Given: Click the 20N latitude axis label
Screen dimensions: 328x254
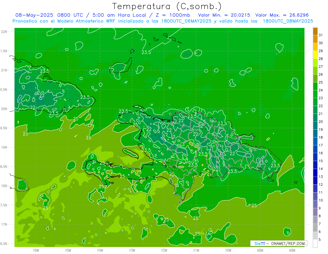Looking at the screenshot, I should [x=4, y=109].
